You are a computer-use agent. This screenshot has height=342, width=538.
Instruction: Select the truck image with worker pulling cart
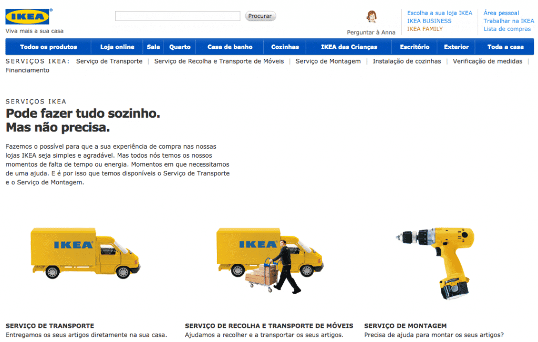(x=268, y=260)
